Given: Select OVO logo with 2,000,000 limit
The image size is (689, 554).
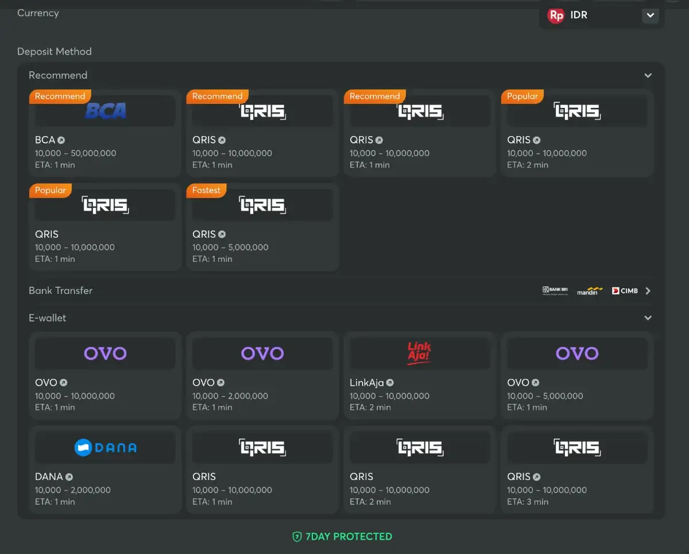Looking at the screenshot, I should click(262, 353).
